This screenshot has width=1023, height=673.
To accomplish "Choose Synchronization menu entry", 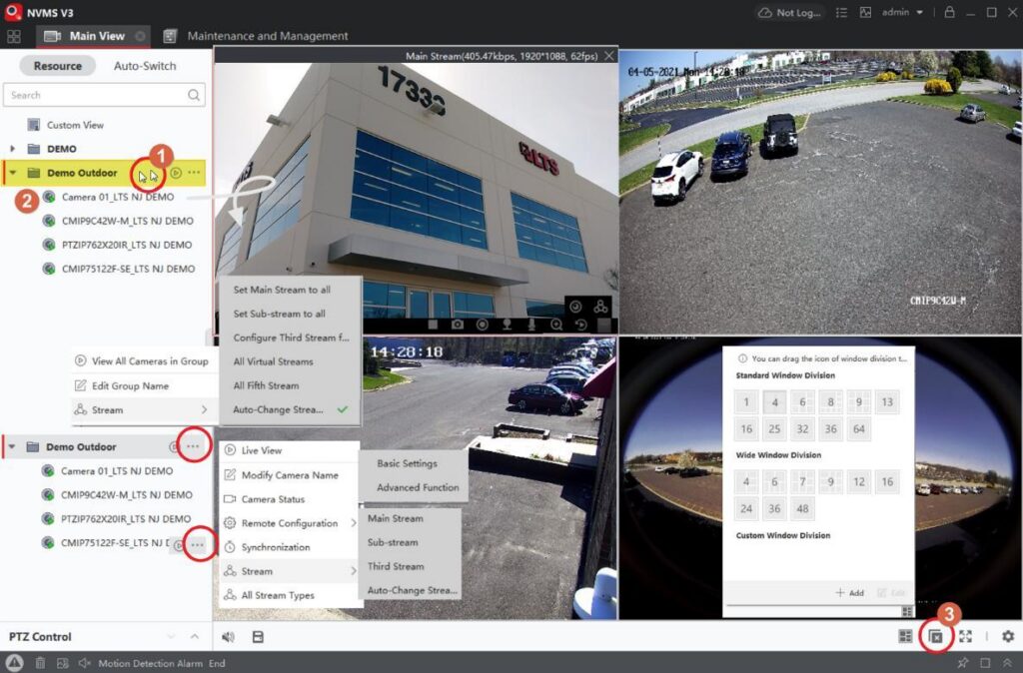I will [x=290, y=547].
